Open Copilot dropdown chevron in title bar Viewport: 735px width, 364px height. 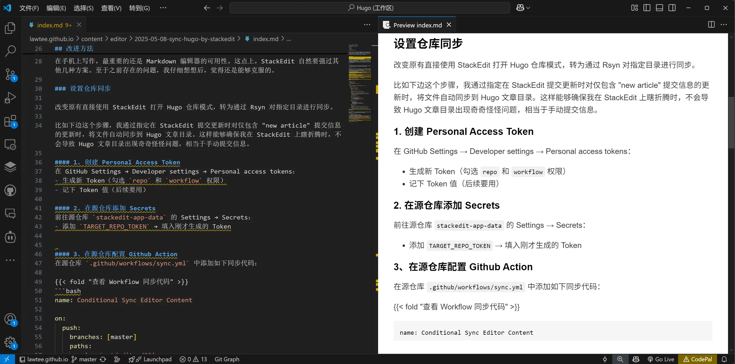click(528, 8)
